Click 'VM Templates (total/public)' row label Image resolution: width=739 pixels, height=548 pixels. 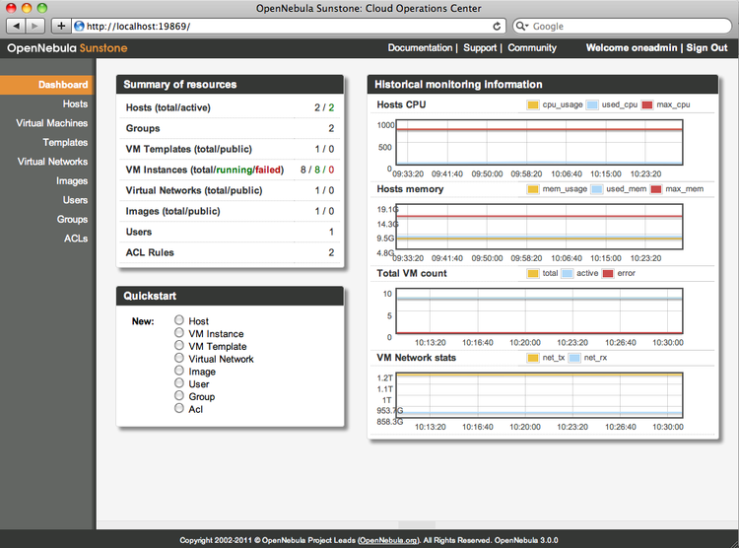tap(188, 149)
